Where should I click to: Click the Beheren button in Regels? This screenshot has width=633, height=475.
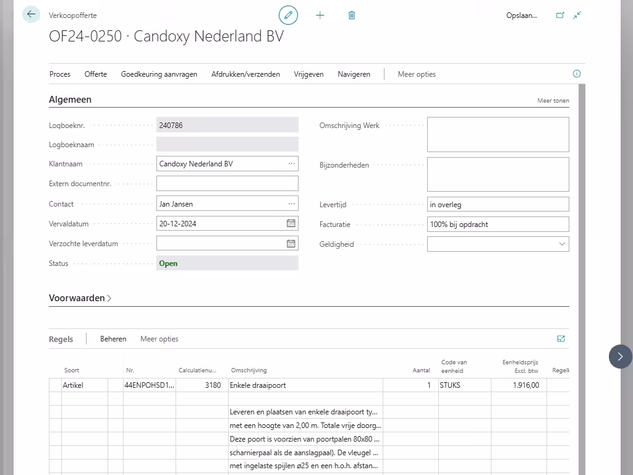[113, 339]
